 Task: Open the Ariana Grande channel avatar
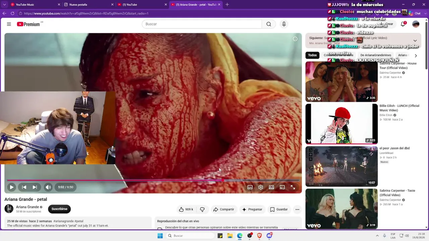(9, 209)
